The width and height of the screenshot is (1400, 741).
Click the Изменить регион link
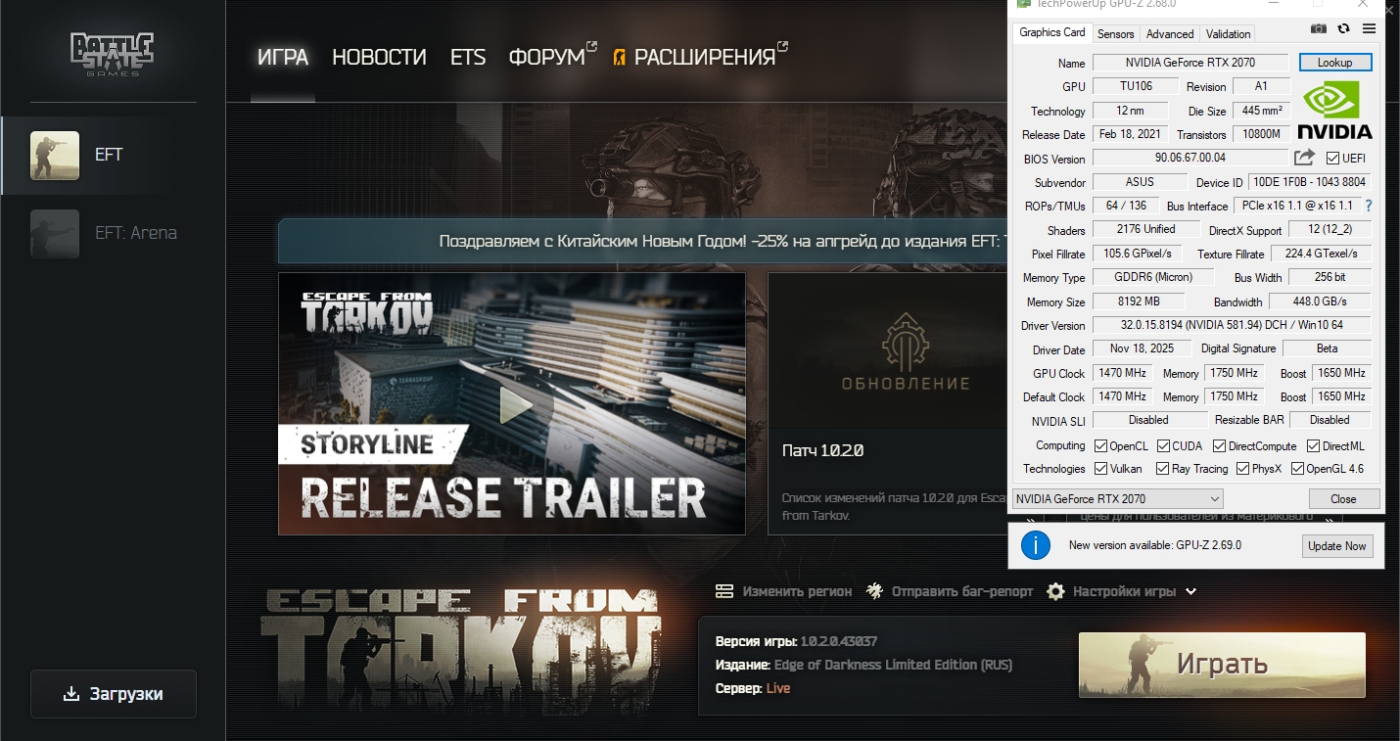797,591
